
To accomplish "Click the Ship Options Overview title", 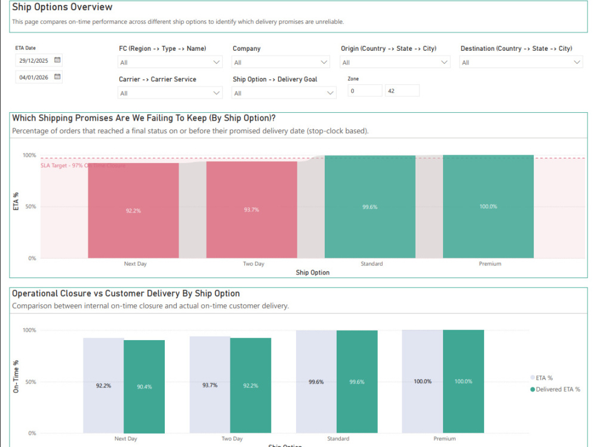I will pos(62,7).
